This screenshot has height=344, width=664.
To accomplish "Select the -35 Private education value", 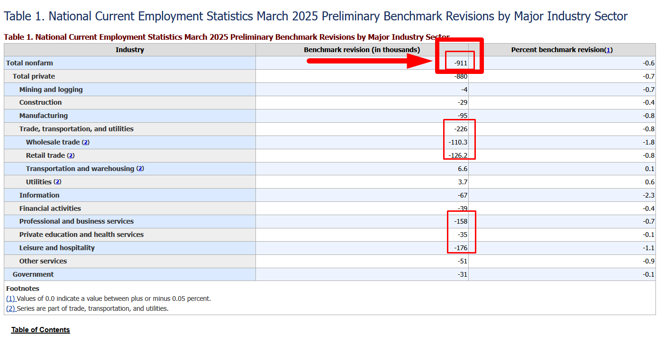I will pos(463,235).
